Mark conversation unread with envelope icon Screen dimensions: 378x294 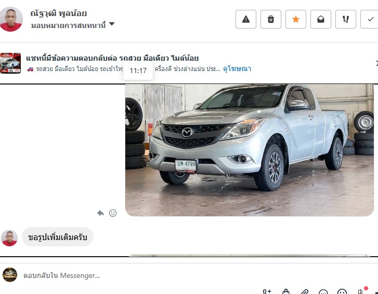(x=321, y=19)
